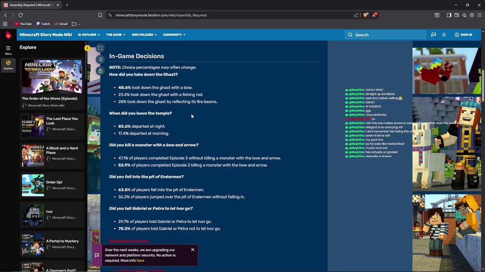Click the page lock icon
This screenshot has width=485, height=272.
pos(100,71)
